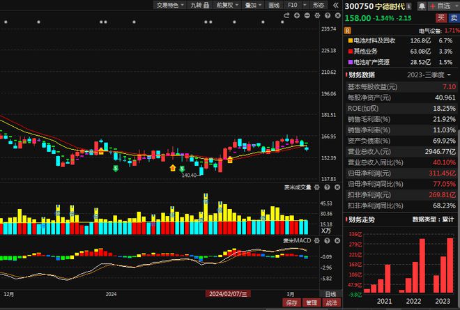This screenshot has width=460, height=310.
Task: Open help icon for 麦米MACD panel
Action: (327, 240)
